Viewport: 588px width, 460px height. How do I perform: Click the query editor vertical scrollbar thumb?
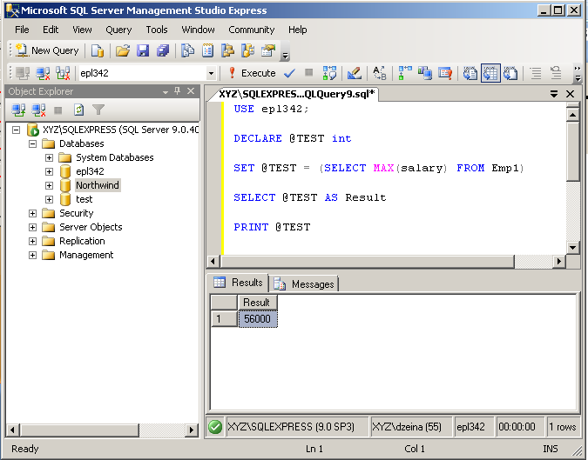click(572, 150)
